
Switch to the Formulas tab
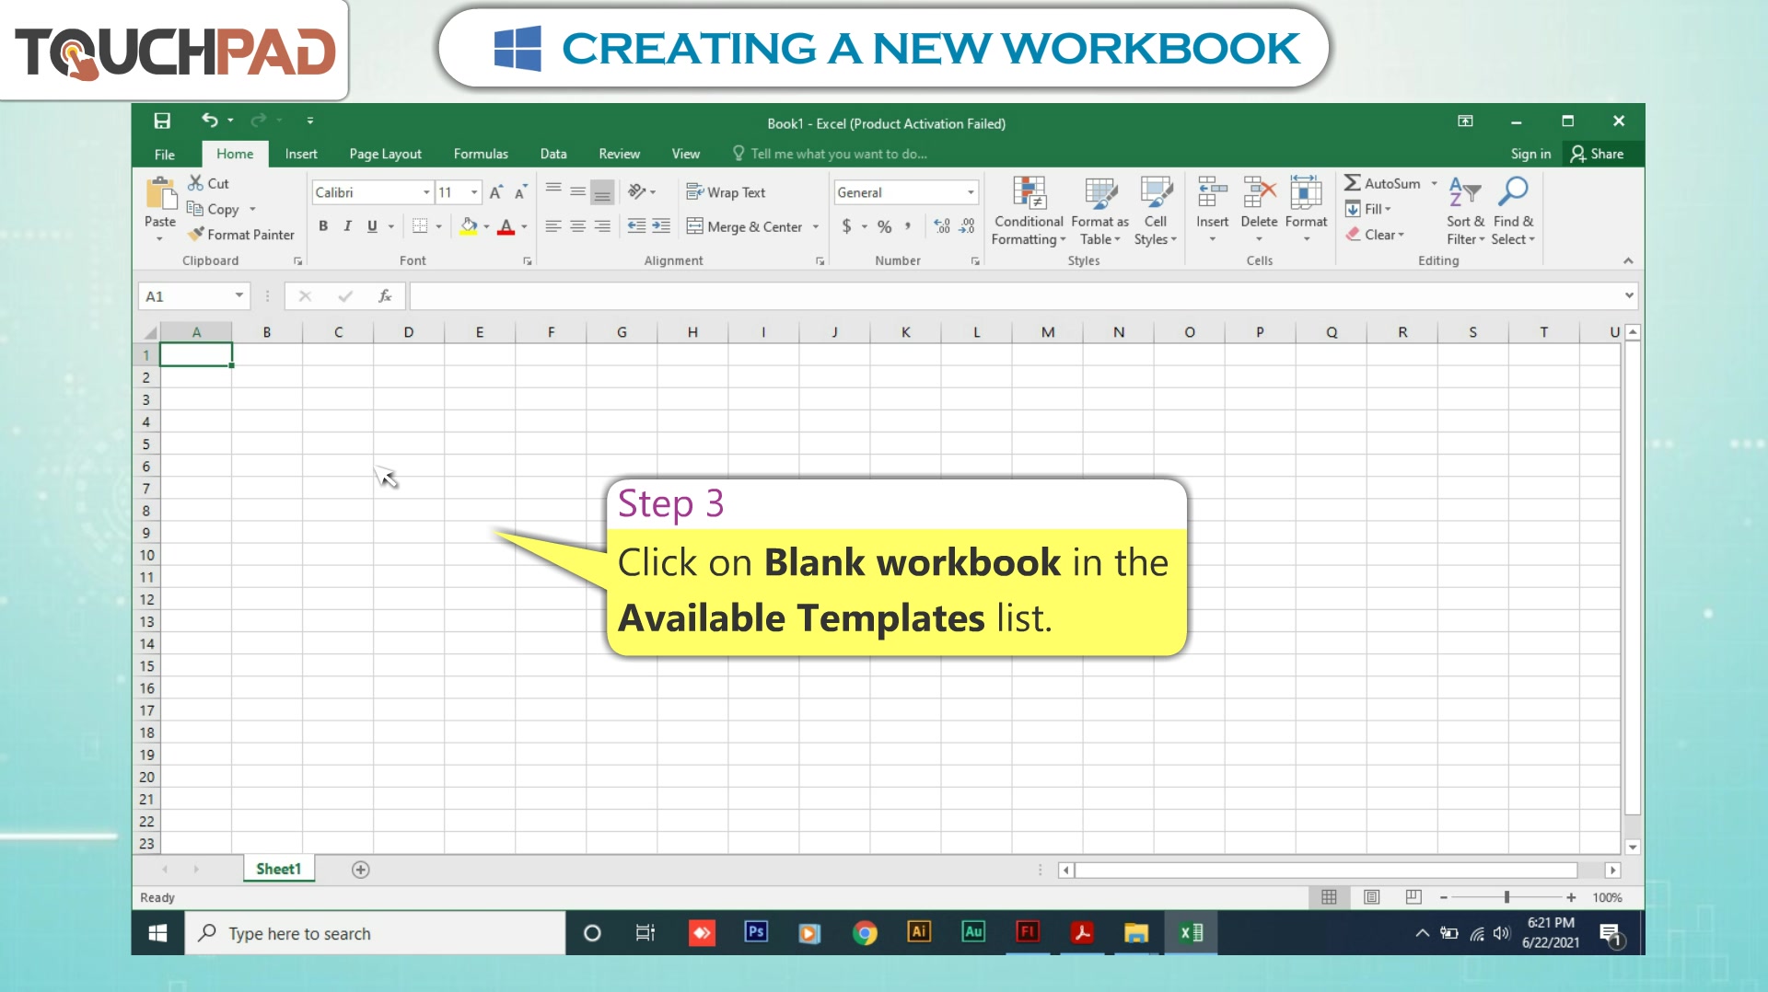point(481,154)
